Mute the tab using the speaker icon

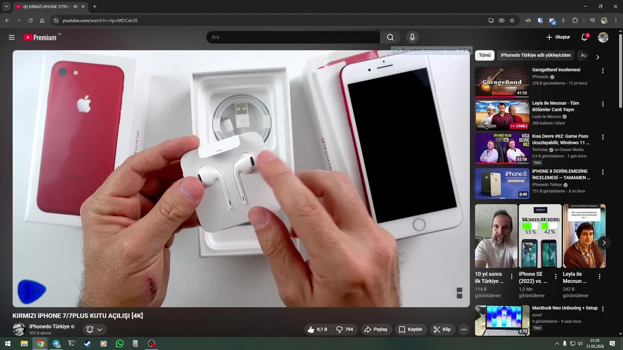click(x=75, y=7)
